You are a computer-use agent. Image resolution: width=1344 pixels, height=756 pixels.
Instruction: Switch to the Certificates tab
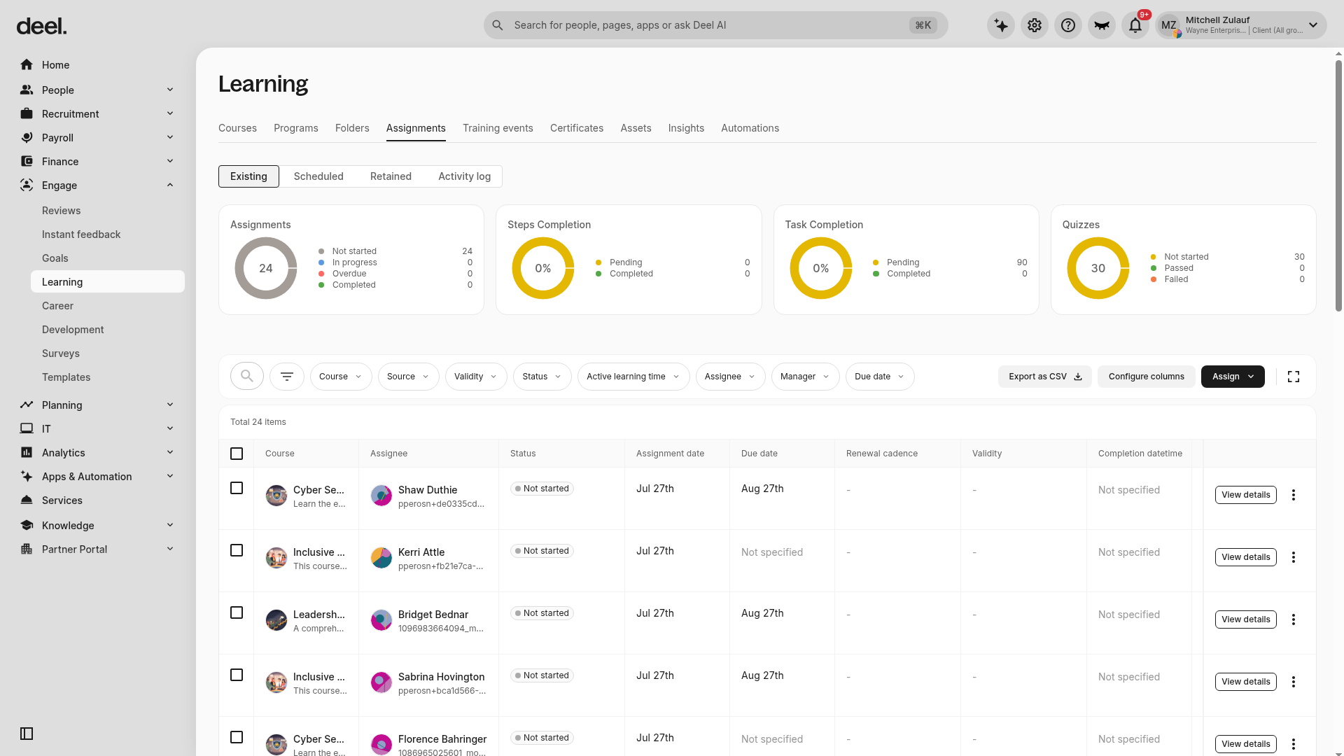577,128
